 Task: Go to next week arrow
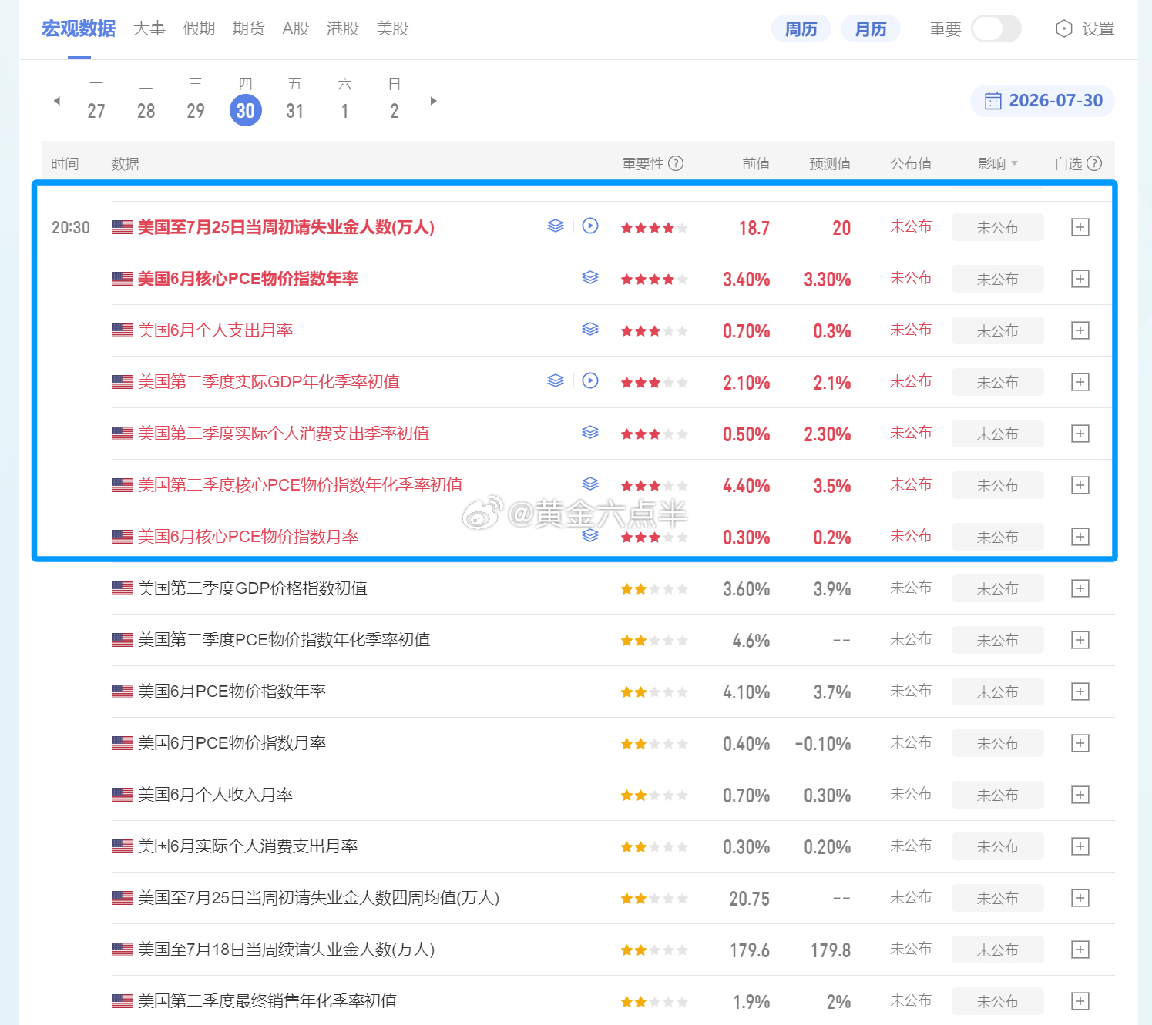(x=434, y=101)
